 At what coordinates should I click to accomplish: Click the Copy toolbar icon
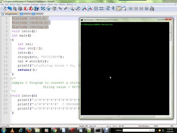48,8
